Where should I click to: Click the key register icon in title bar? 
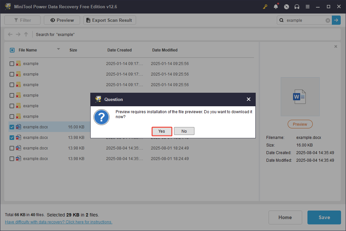(x=265, y=7)
